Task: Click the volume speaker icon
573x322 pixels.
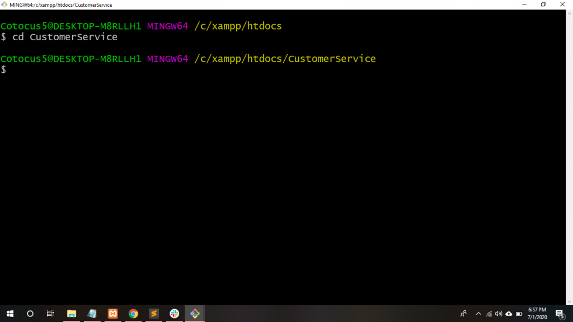Action: click(x=499, y=314)
